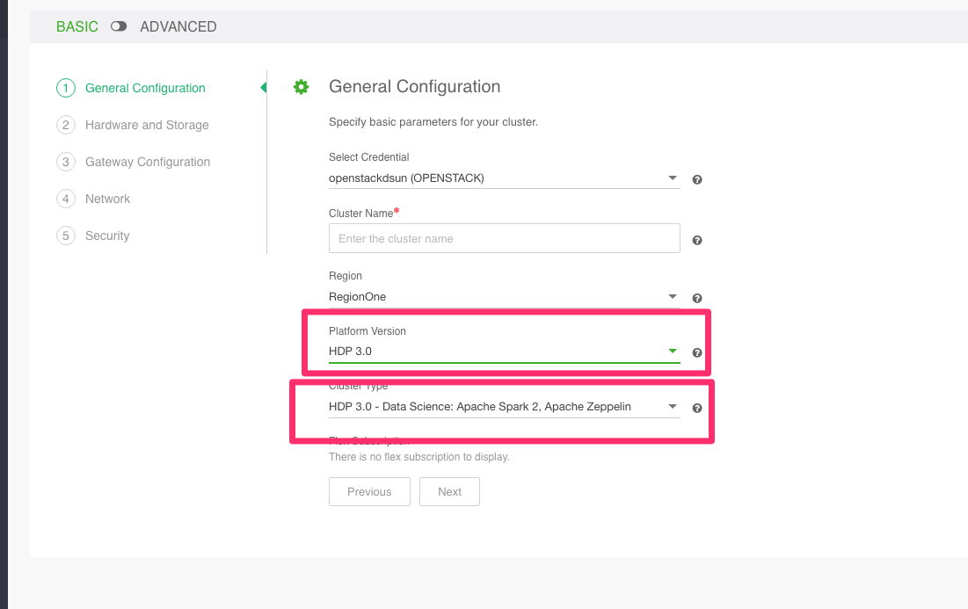
Task: Click the help icon beside Select Credential
Action: (696, 179)
